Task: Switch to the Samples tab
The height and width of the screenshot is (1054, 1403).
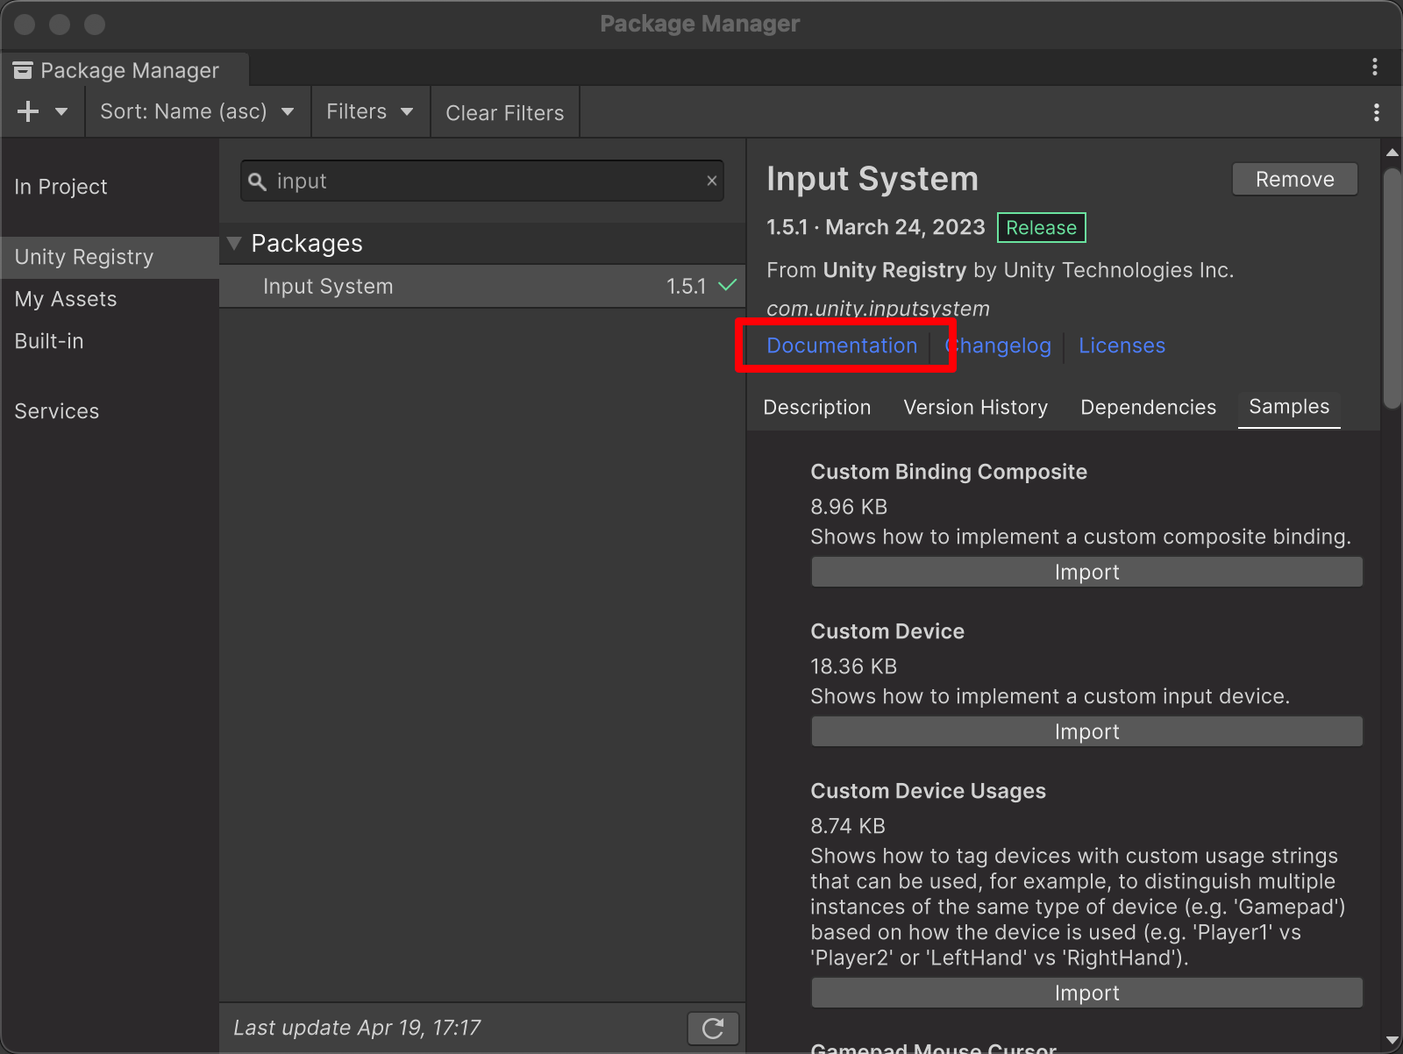Action: (x=1289, y=407)
